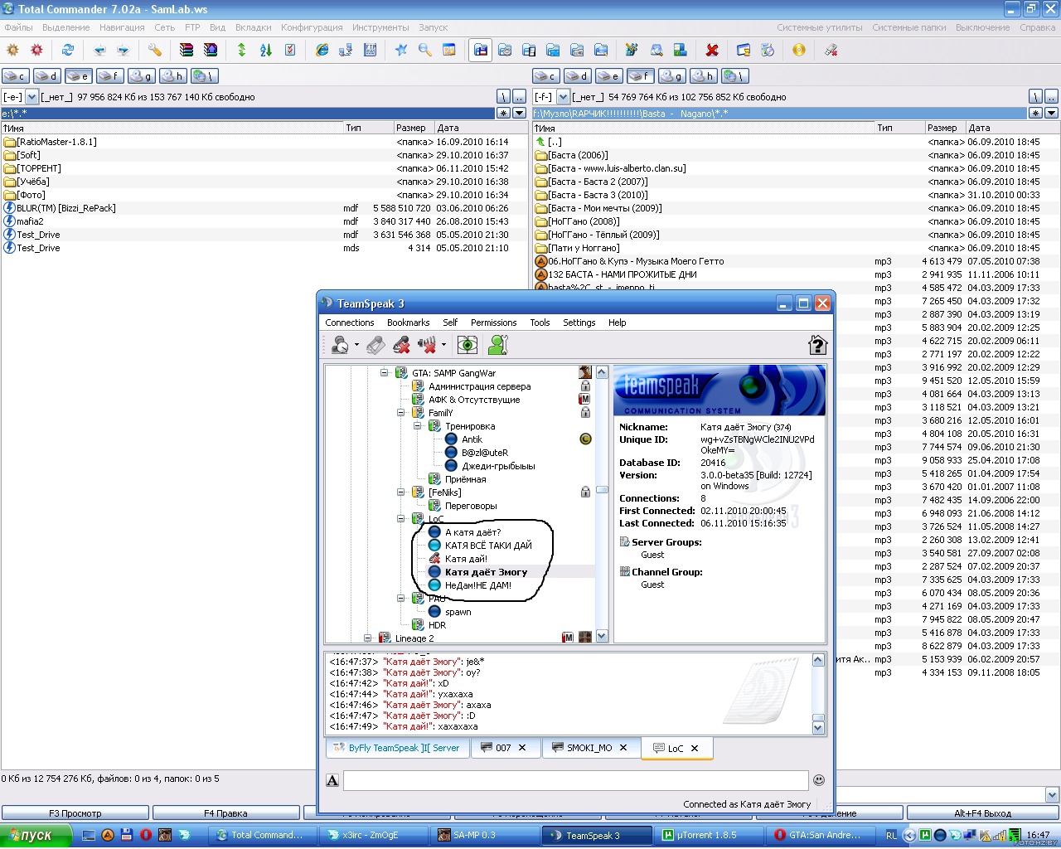
Task: Select drive g in the left panel
Action: point(141,76)
